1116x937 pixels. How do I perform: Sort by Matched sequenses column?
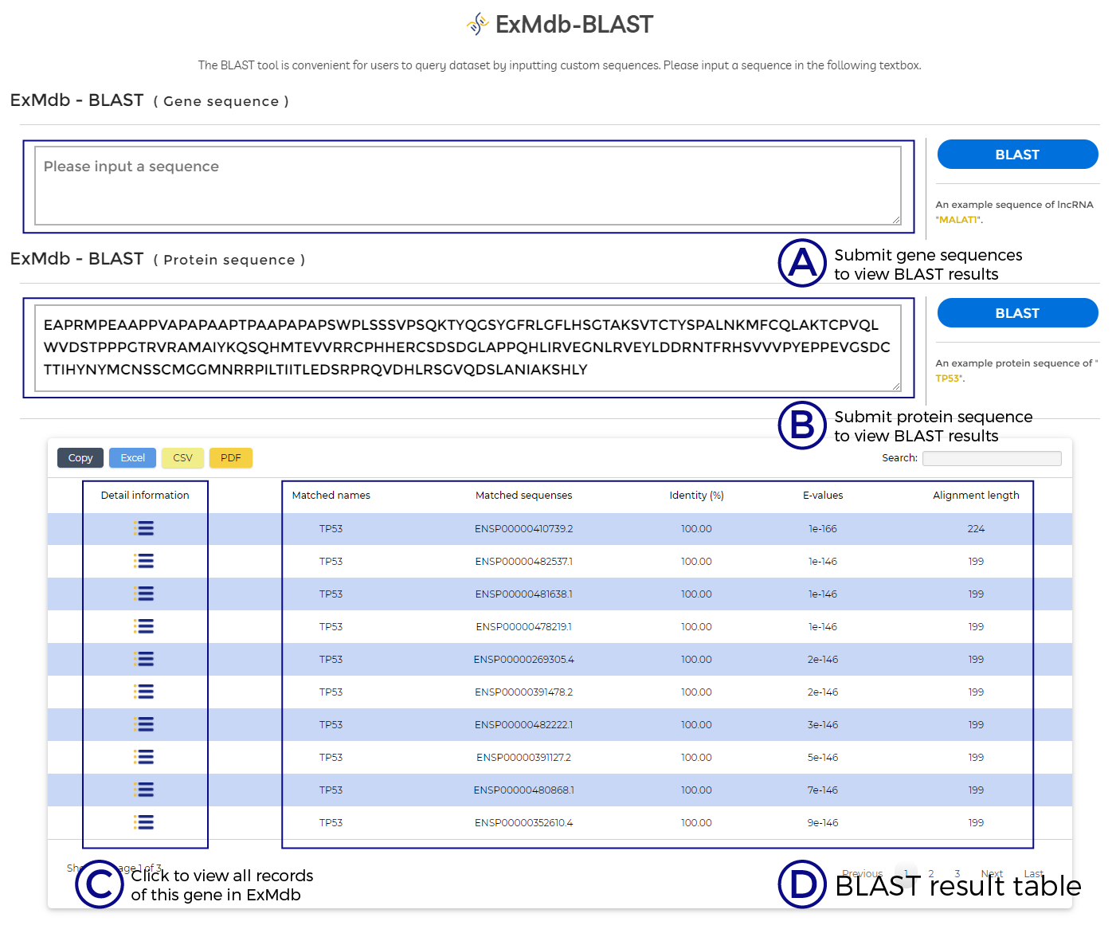click(524, 496)
